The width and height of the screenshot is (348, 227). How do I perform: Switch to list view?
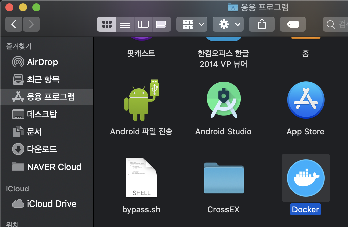125,24
